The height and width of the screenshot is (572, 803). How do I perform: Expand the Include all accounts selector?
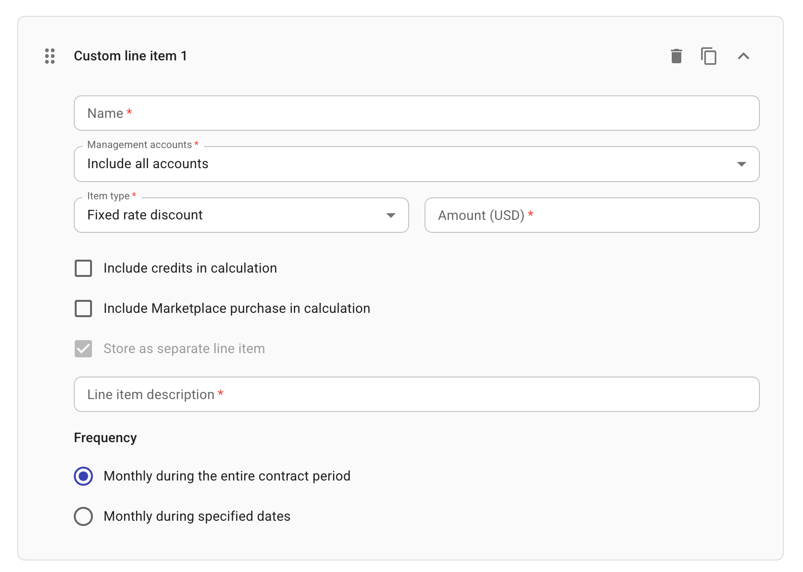tap(741, 164)
